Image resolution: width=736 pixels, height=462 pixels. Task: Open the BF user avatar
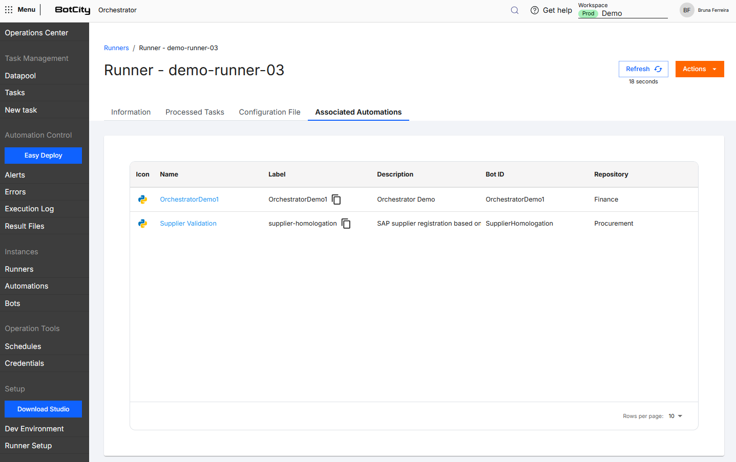[687, 10]
